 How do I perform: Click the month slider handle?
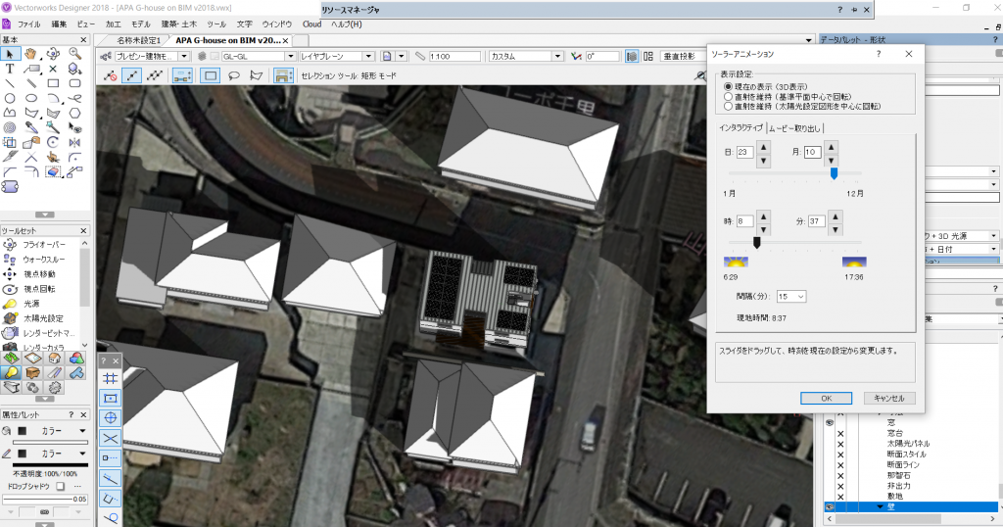834,173
